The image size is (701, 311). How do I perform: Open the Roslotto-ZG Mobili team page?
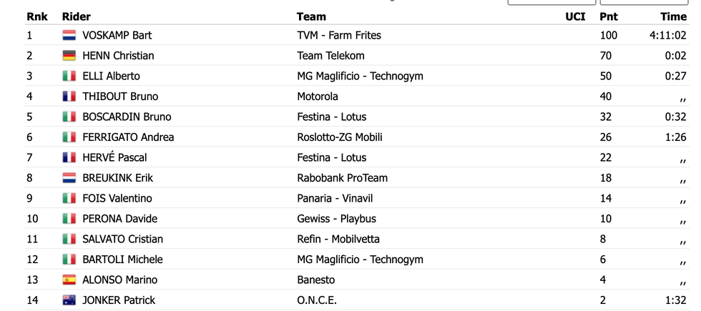340,137
